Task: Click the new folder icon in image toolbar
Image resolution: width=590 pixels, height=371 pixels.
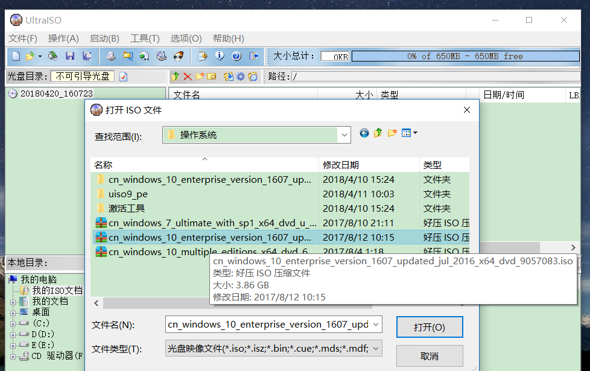Action: tap(200, 77)
